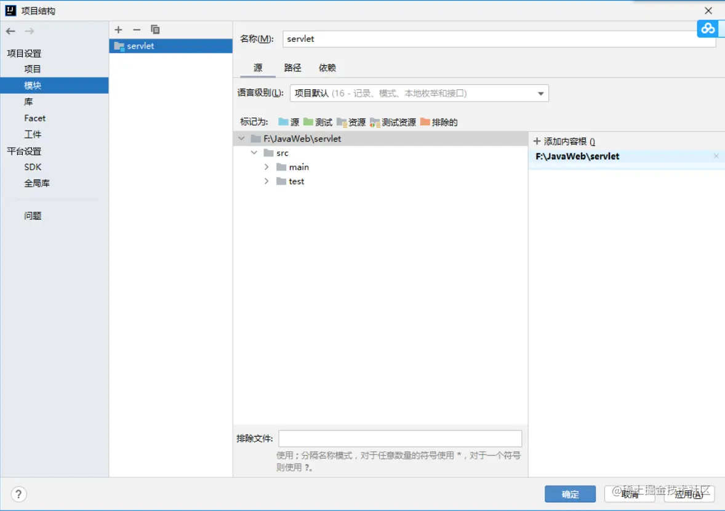Screen dimensions: 725x511
Task: Remove selected module with minus icon
Action: (x=137, y=30)
